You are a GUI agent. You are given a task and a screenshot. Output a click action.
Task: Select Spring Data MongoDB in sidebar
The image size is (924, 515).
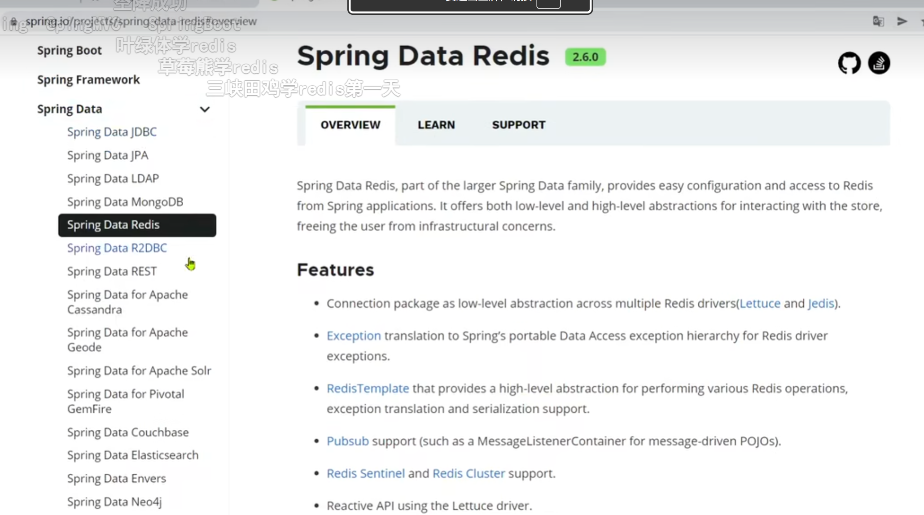pyautogui.click(x=125, y=202)
